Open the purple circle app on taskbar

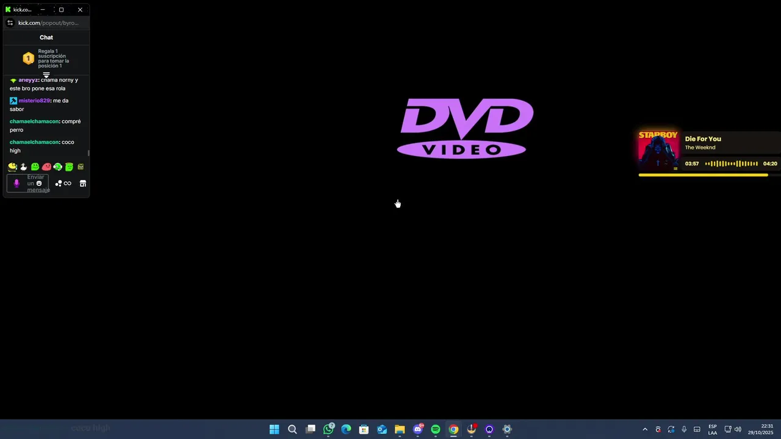[x=489, y=429]
